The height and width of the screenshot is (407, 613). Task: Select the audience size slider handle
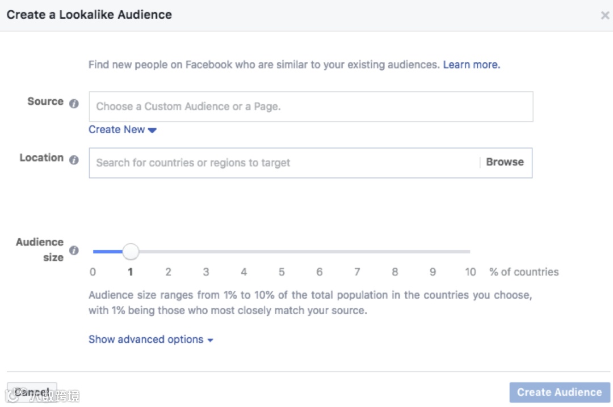pos(131,251)
